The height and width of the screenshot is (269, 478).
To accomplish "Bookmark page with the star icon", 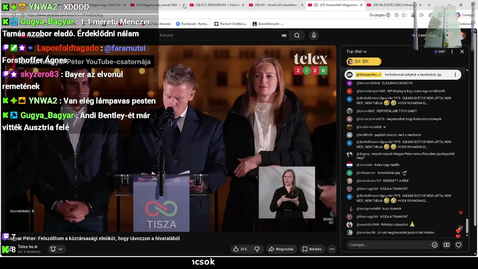I will (x=404, y=15).
